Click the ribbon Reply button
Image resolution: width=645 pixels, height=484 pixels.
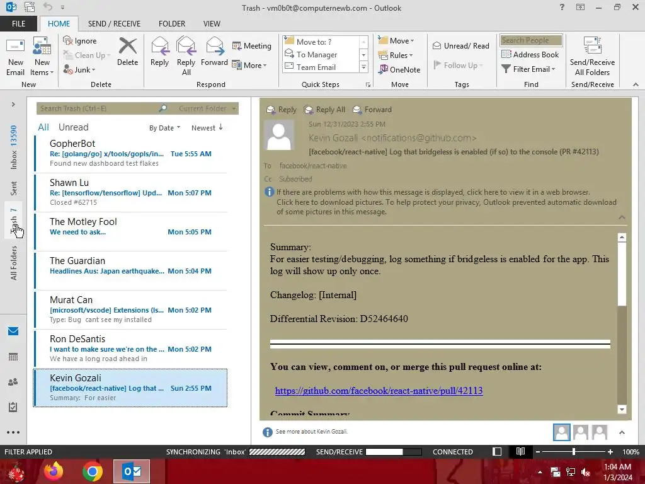(159, 52)
